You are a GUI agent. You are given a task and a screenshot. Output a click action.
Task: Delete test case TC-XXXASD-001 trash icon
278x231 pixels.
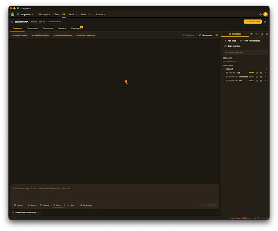pos(261,77)
